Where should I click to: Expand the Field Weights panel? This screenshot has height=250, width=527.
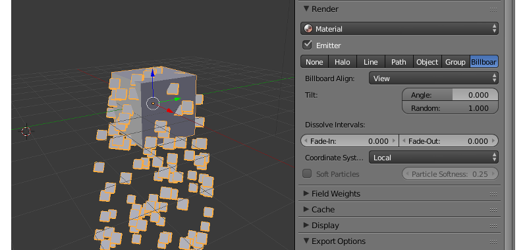click(x=306, y=193)
